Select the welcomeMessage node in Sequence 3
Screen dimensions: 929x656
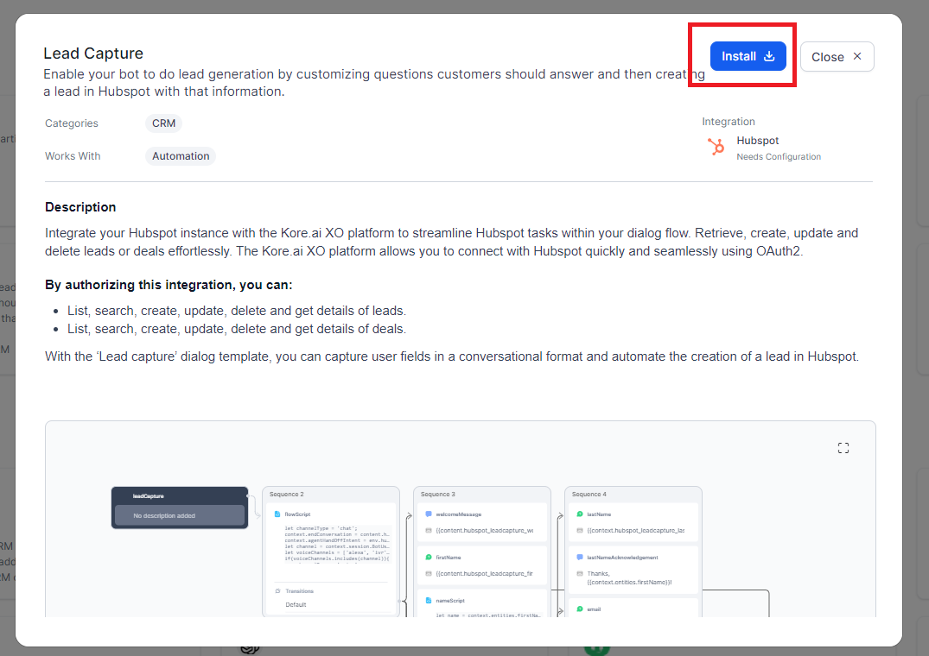point(481,522)
